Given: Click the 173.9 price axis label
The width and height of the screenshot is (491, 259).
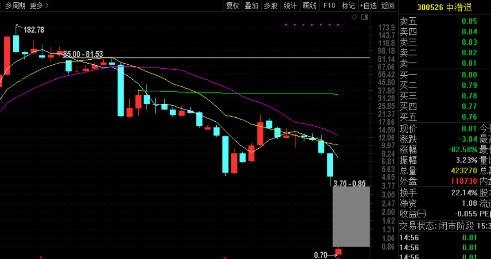Looking at the screenshot, I should click(x=387, y=27).
